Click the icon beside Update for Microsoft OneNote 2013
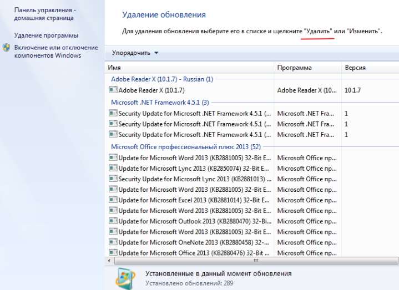399x290 pixels. coord(113,242)
